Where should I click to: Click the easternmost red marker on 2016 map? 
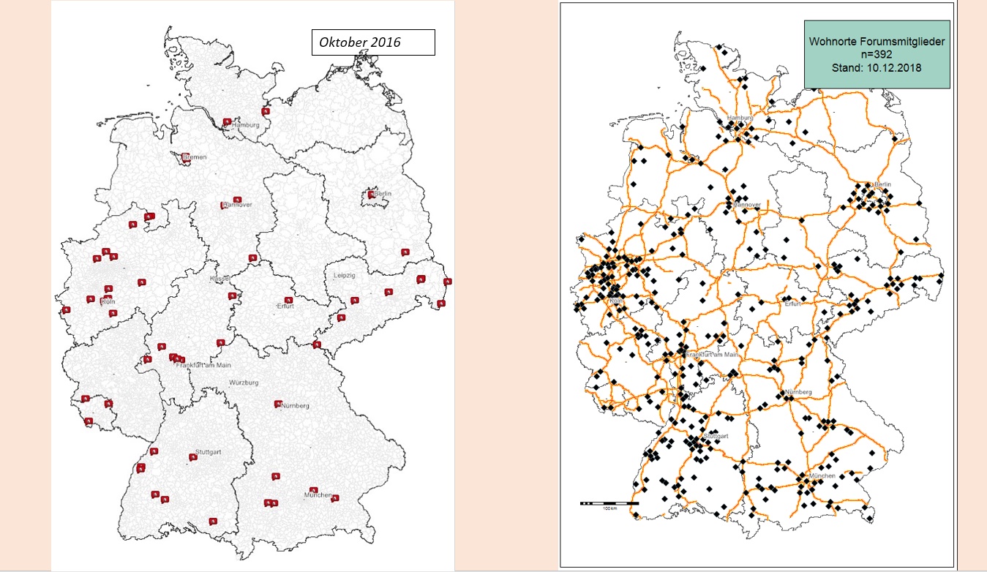click(x=447, y=282)
